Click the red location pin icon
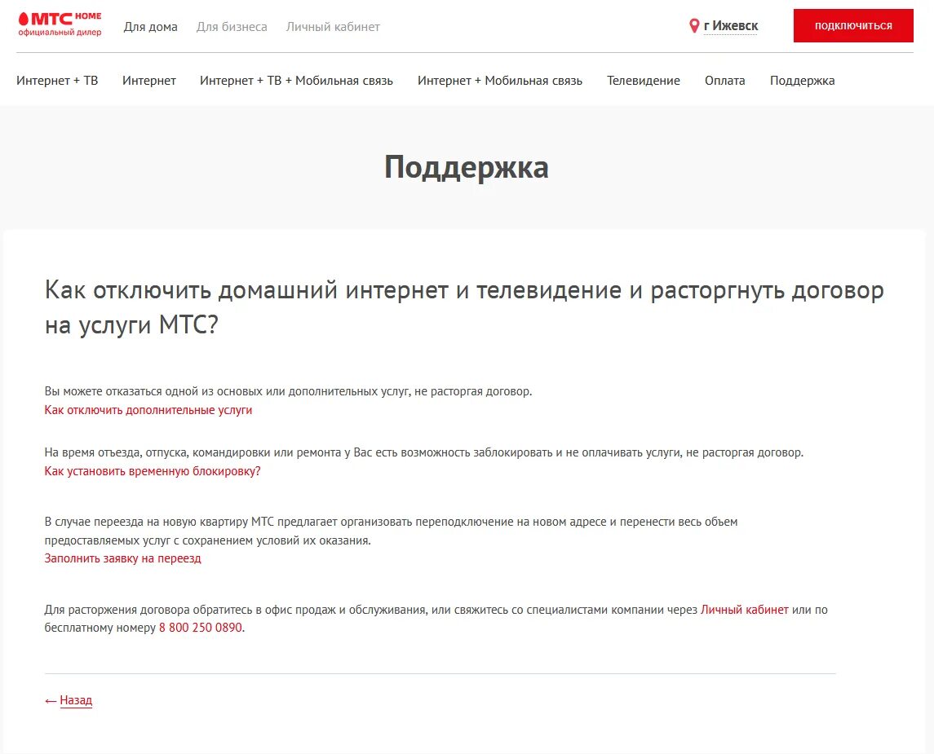This screenshot has width=934, height=754. pyautogui.click(x=694, y=25)
